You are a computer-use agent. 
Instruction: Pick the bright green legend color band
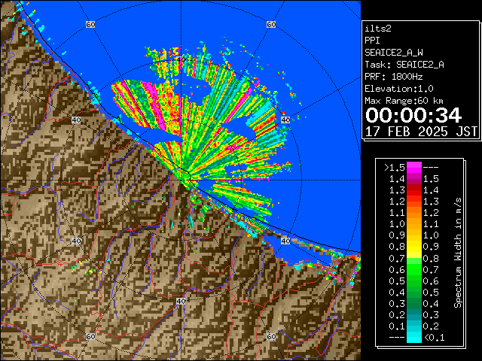point(414,269)
